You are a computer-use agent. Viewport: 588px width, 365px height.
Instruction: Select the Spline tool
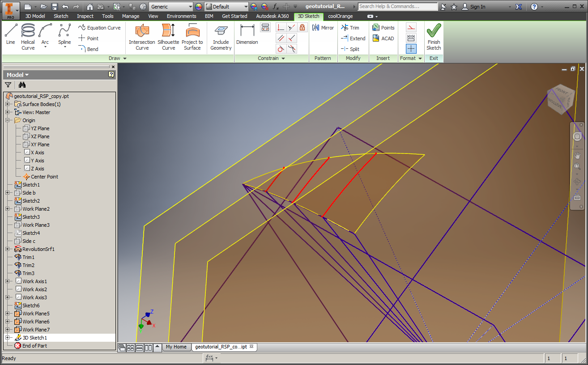(64, 36)
